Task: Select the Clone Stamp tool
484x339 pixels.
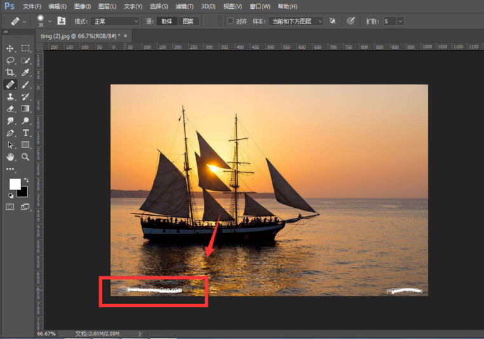Action: pos(10,96)
